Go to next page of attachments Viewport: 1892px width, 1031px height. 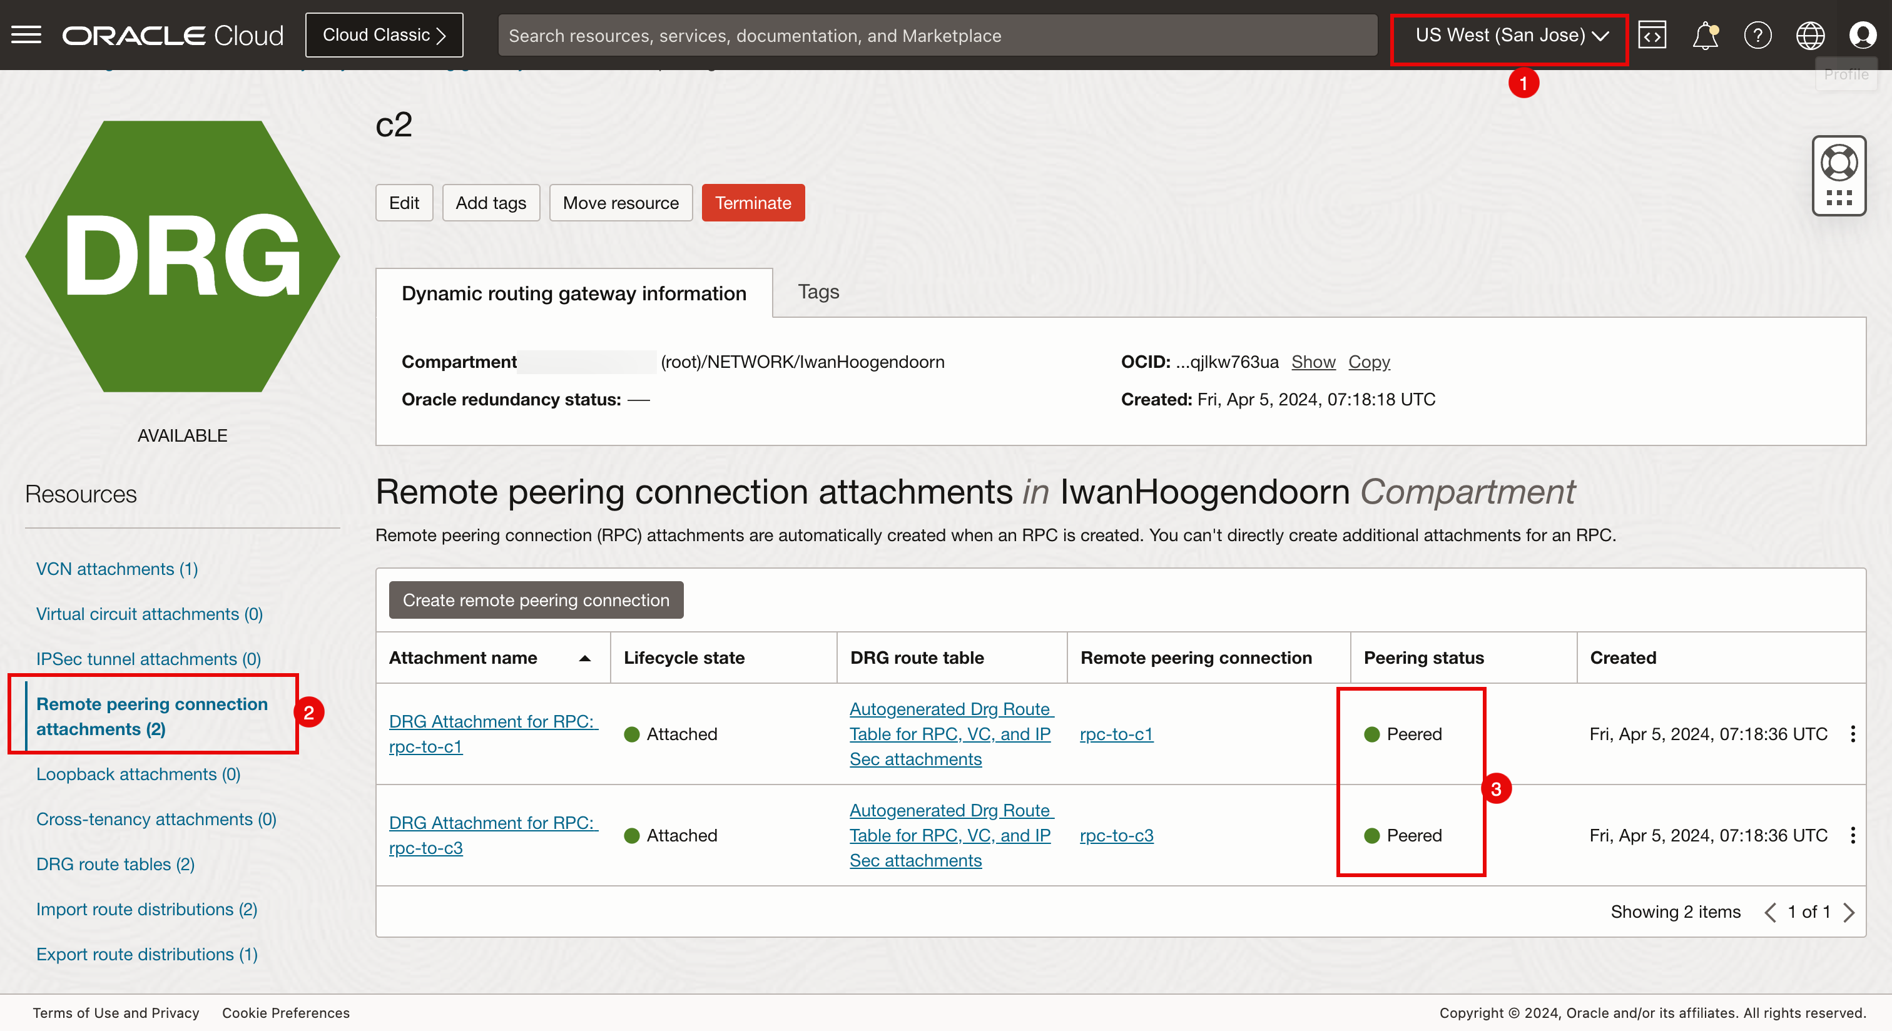(1849, 912)
